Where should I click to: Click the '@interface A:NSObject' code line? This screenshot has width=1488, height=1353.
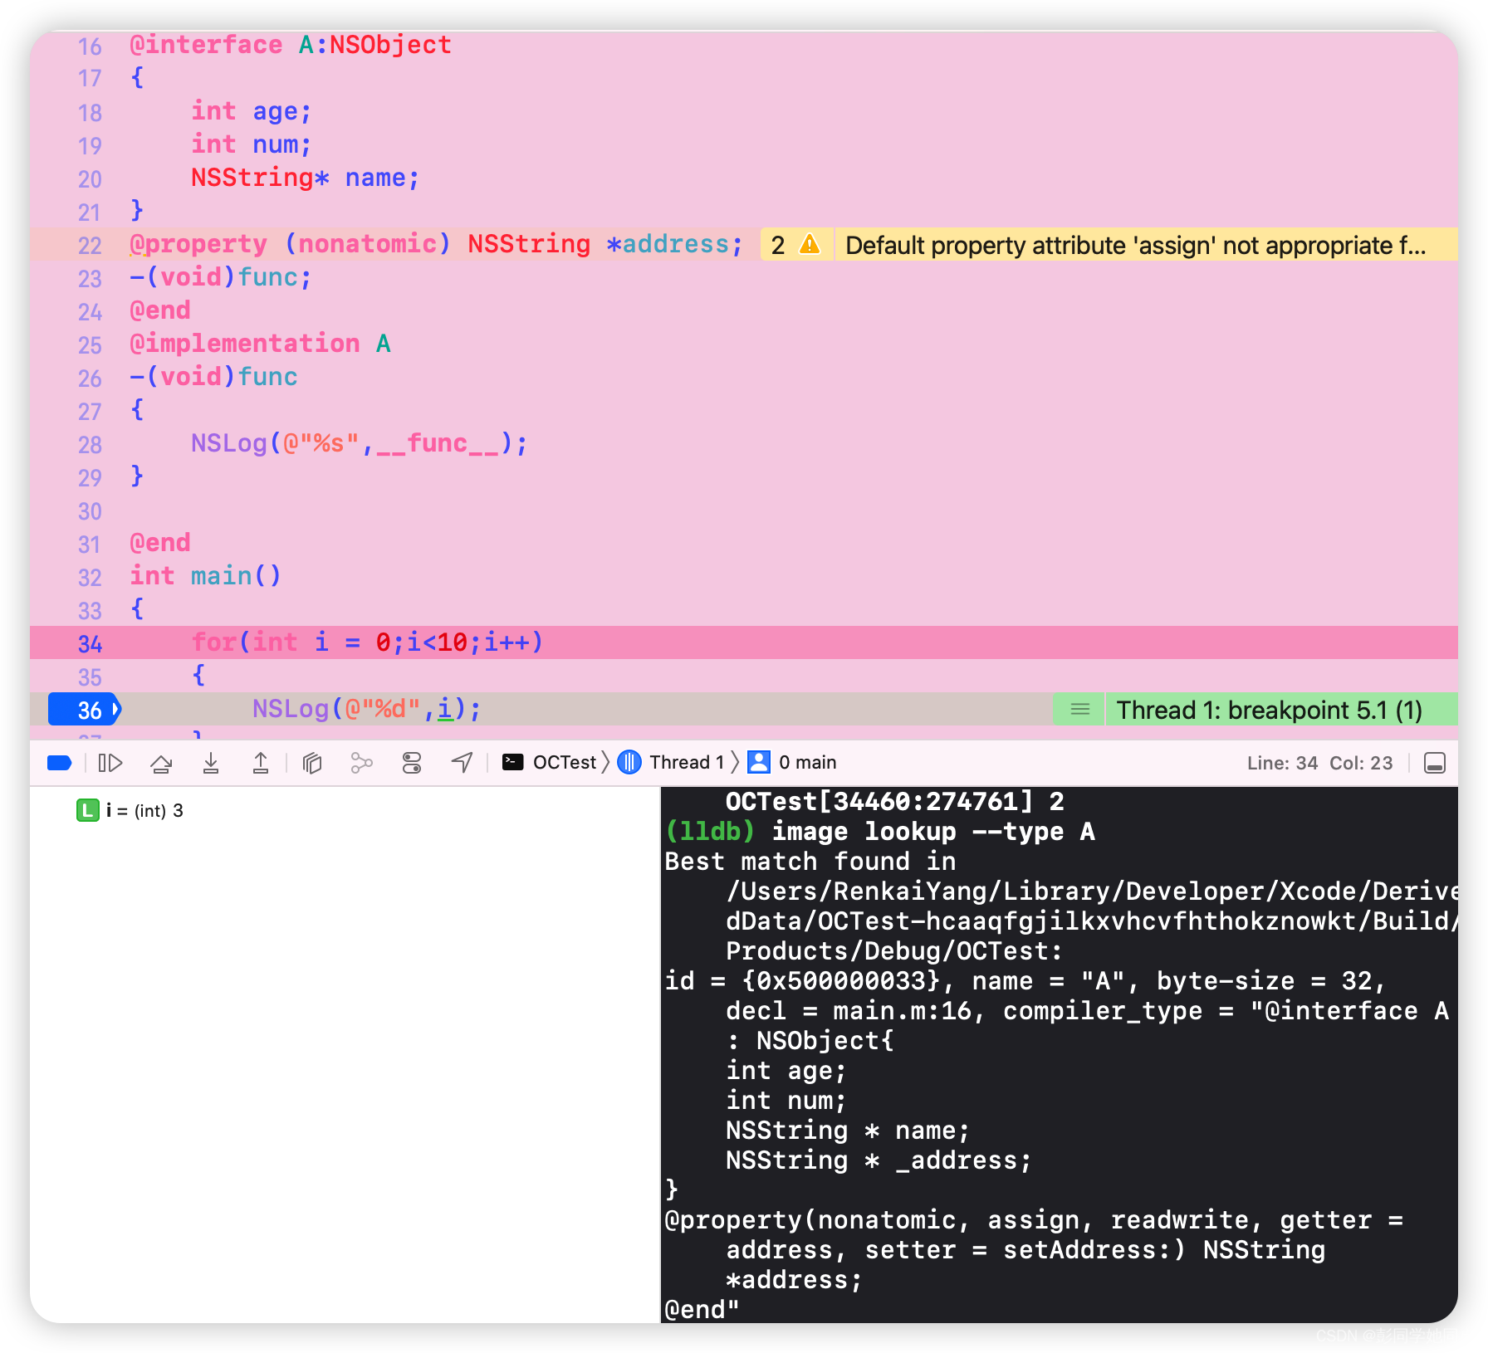(x=291, y=45)
